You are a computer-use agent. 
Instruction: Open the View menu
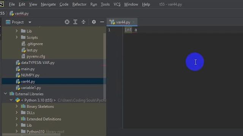33,4
